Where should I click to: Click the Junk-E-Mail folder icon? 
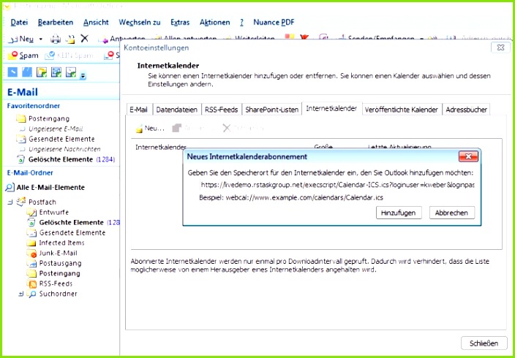(31, 253)
